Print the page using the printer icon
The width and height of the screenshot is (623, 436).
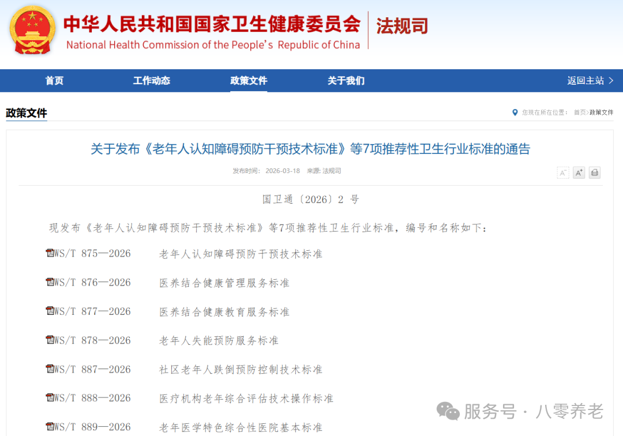(595, 172)
